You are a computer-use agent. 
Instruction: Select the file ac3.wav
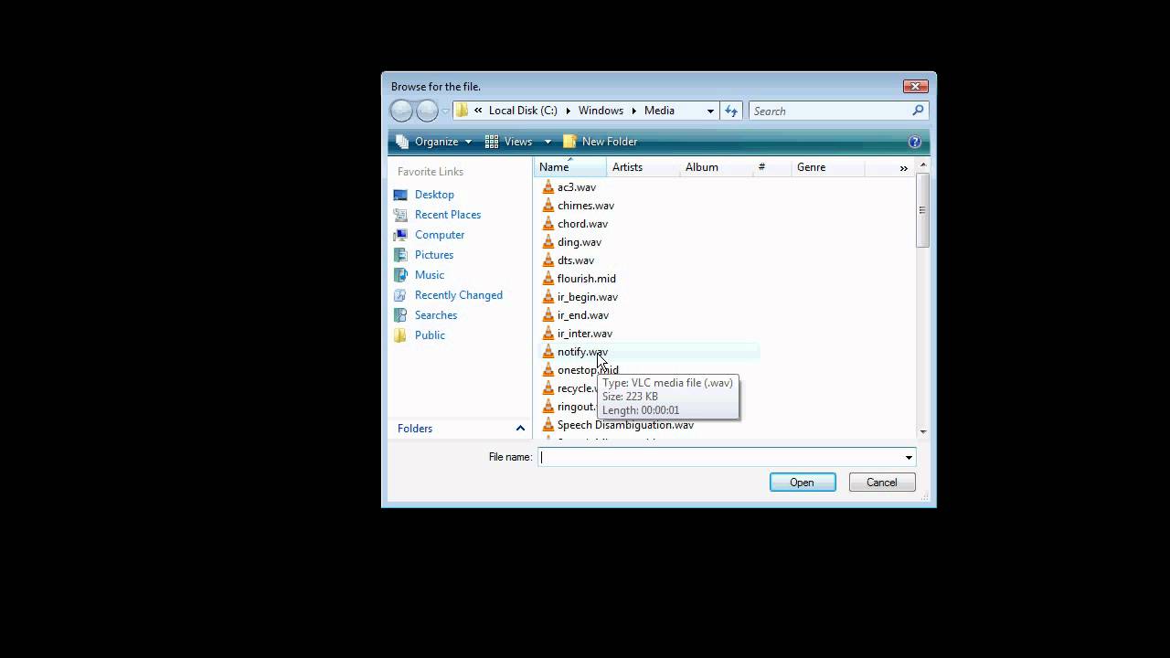pyautogui.click(x=577, y=187)
